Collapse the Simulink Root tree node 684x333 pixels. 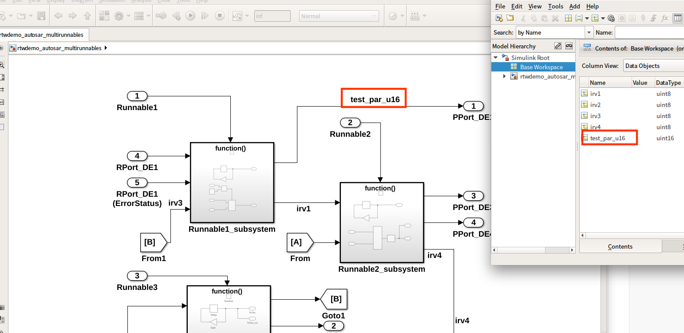point(496,57)
